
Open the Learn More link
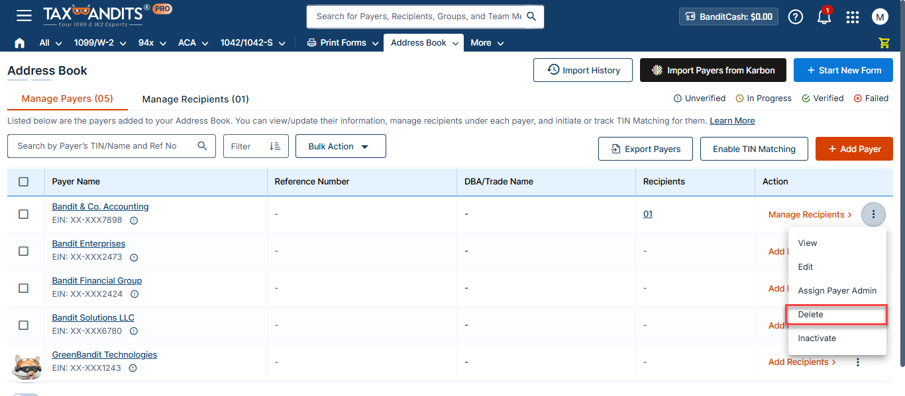(732, 121)
